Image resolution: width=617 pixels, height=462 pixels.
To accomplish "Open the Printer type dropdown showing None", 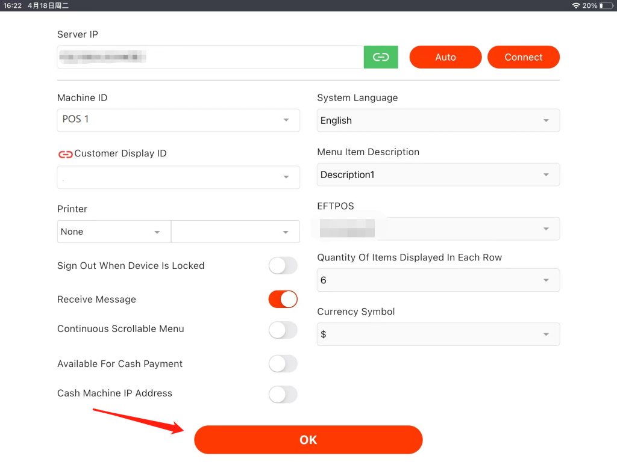I will point(114,232).
